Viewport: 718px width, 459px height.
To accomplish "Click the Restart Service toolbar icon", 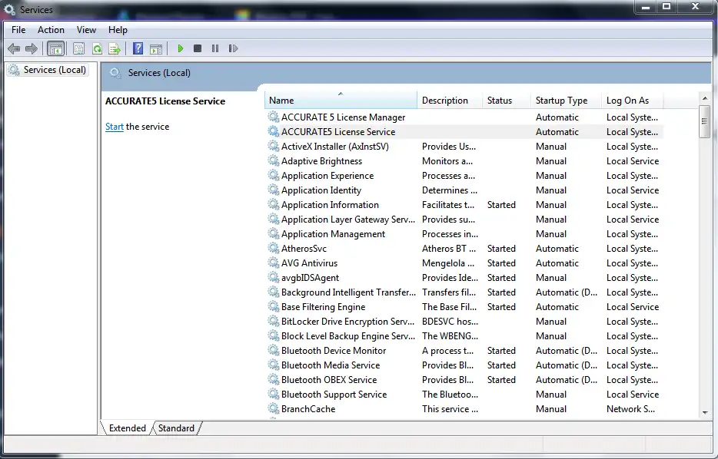I will (233, 48).
